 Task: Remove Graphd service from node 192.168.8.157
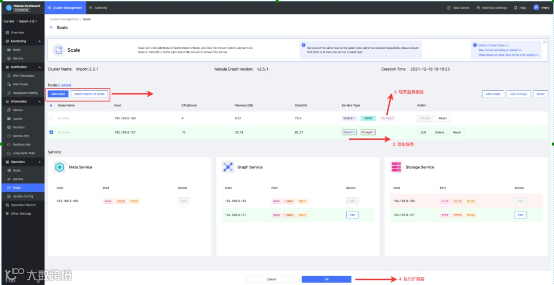(354, 132)
